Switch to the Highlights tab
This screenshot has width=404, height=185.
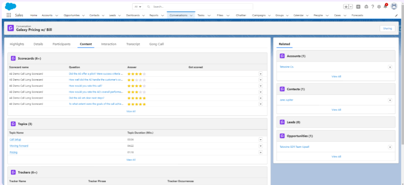click(x=17, y=44)
